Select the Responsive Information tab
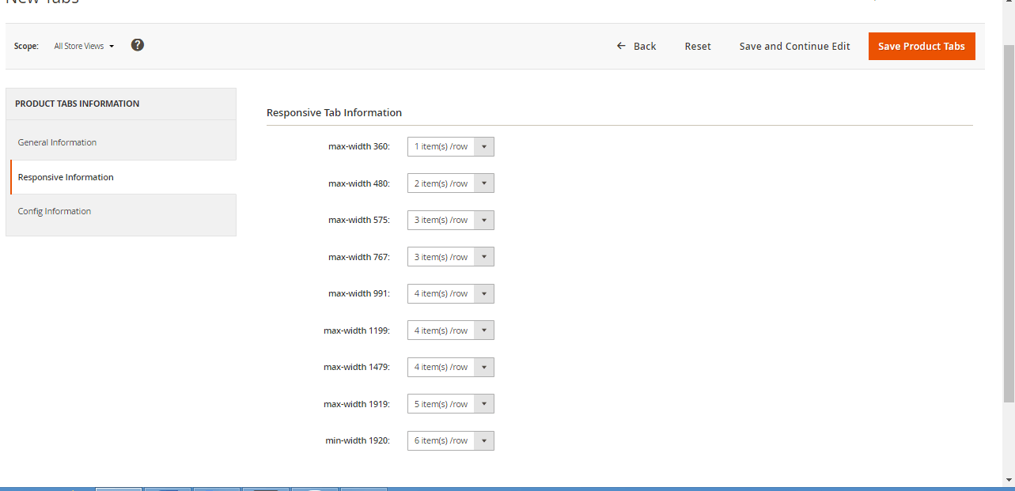Viewport: 1015px width, 491px height. (66, 177)
